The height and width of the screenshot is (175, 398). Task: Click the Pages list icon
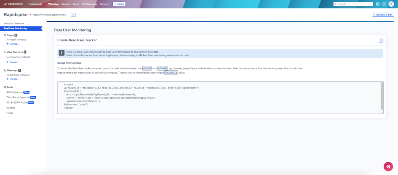(5, 35)
